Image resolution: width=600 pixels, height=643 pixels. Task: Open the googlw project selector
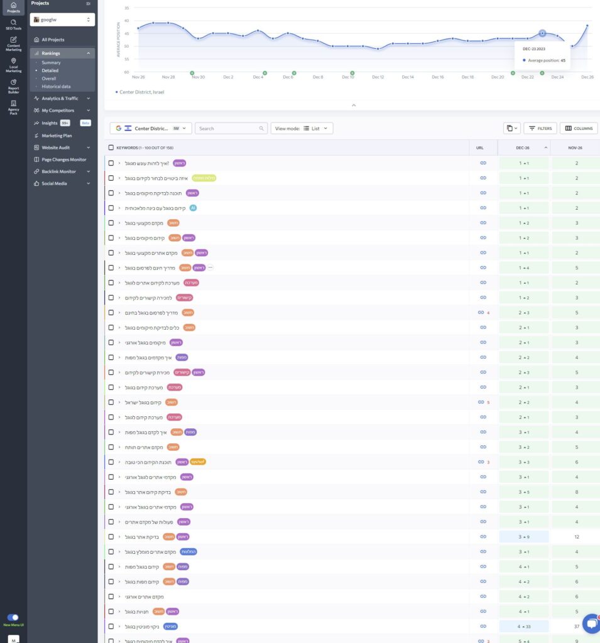click(62, 19)
